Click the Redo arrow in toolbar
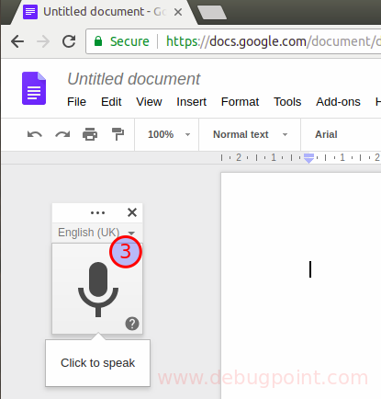This screenshot has width=381, height=399. pos(62,134)
